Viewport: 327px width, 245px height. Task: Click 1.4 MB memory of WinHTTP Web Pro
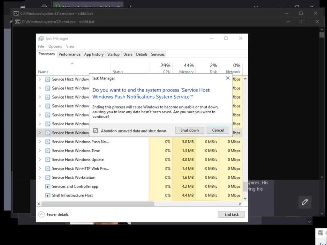pos(188,168)
